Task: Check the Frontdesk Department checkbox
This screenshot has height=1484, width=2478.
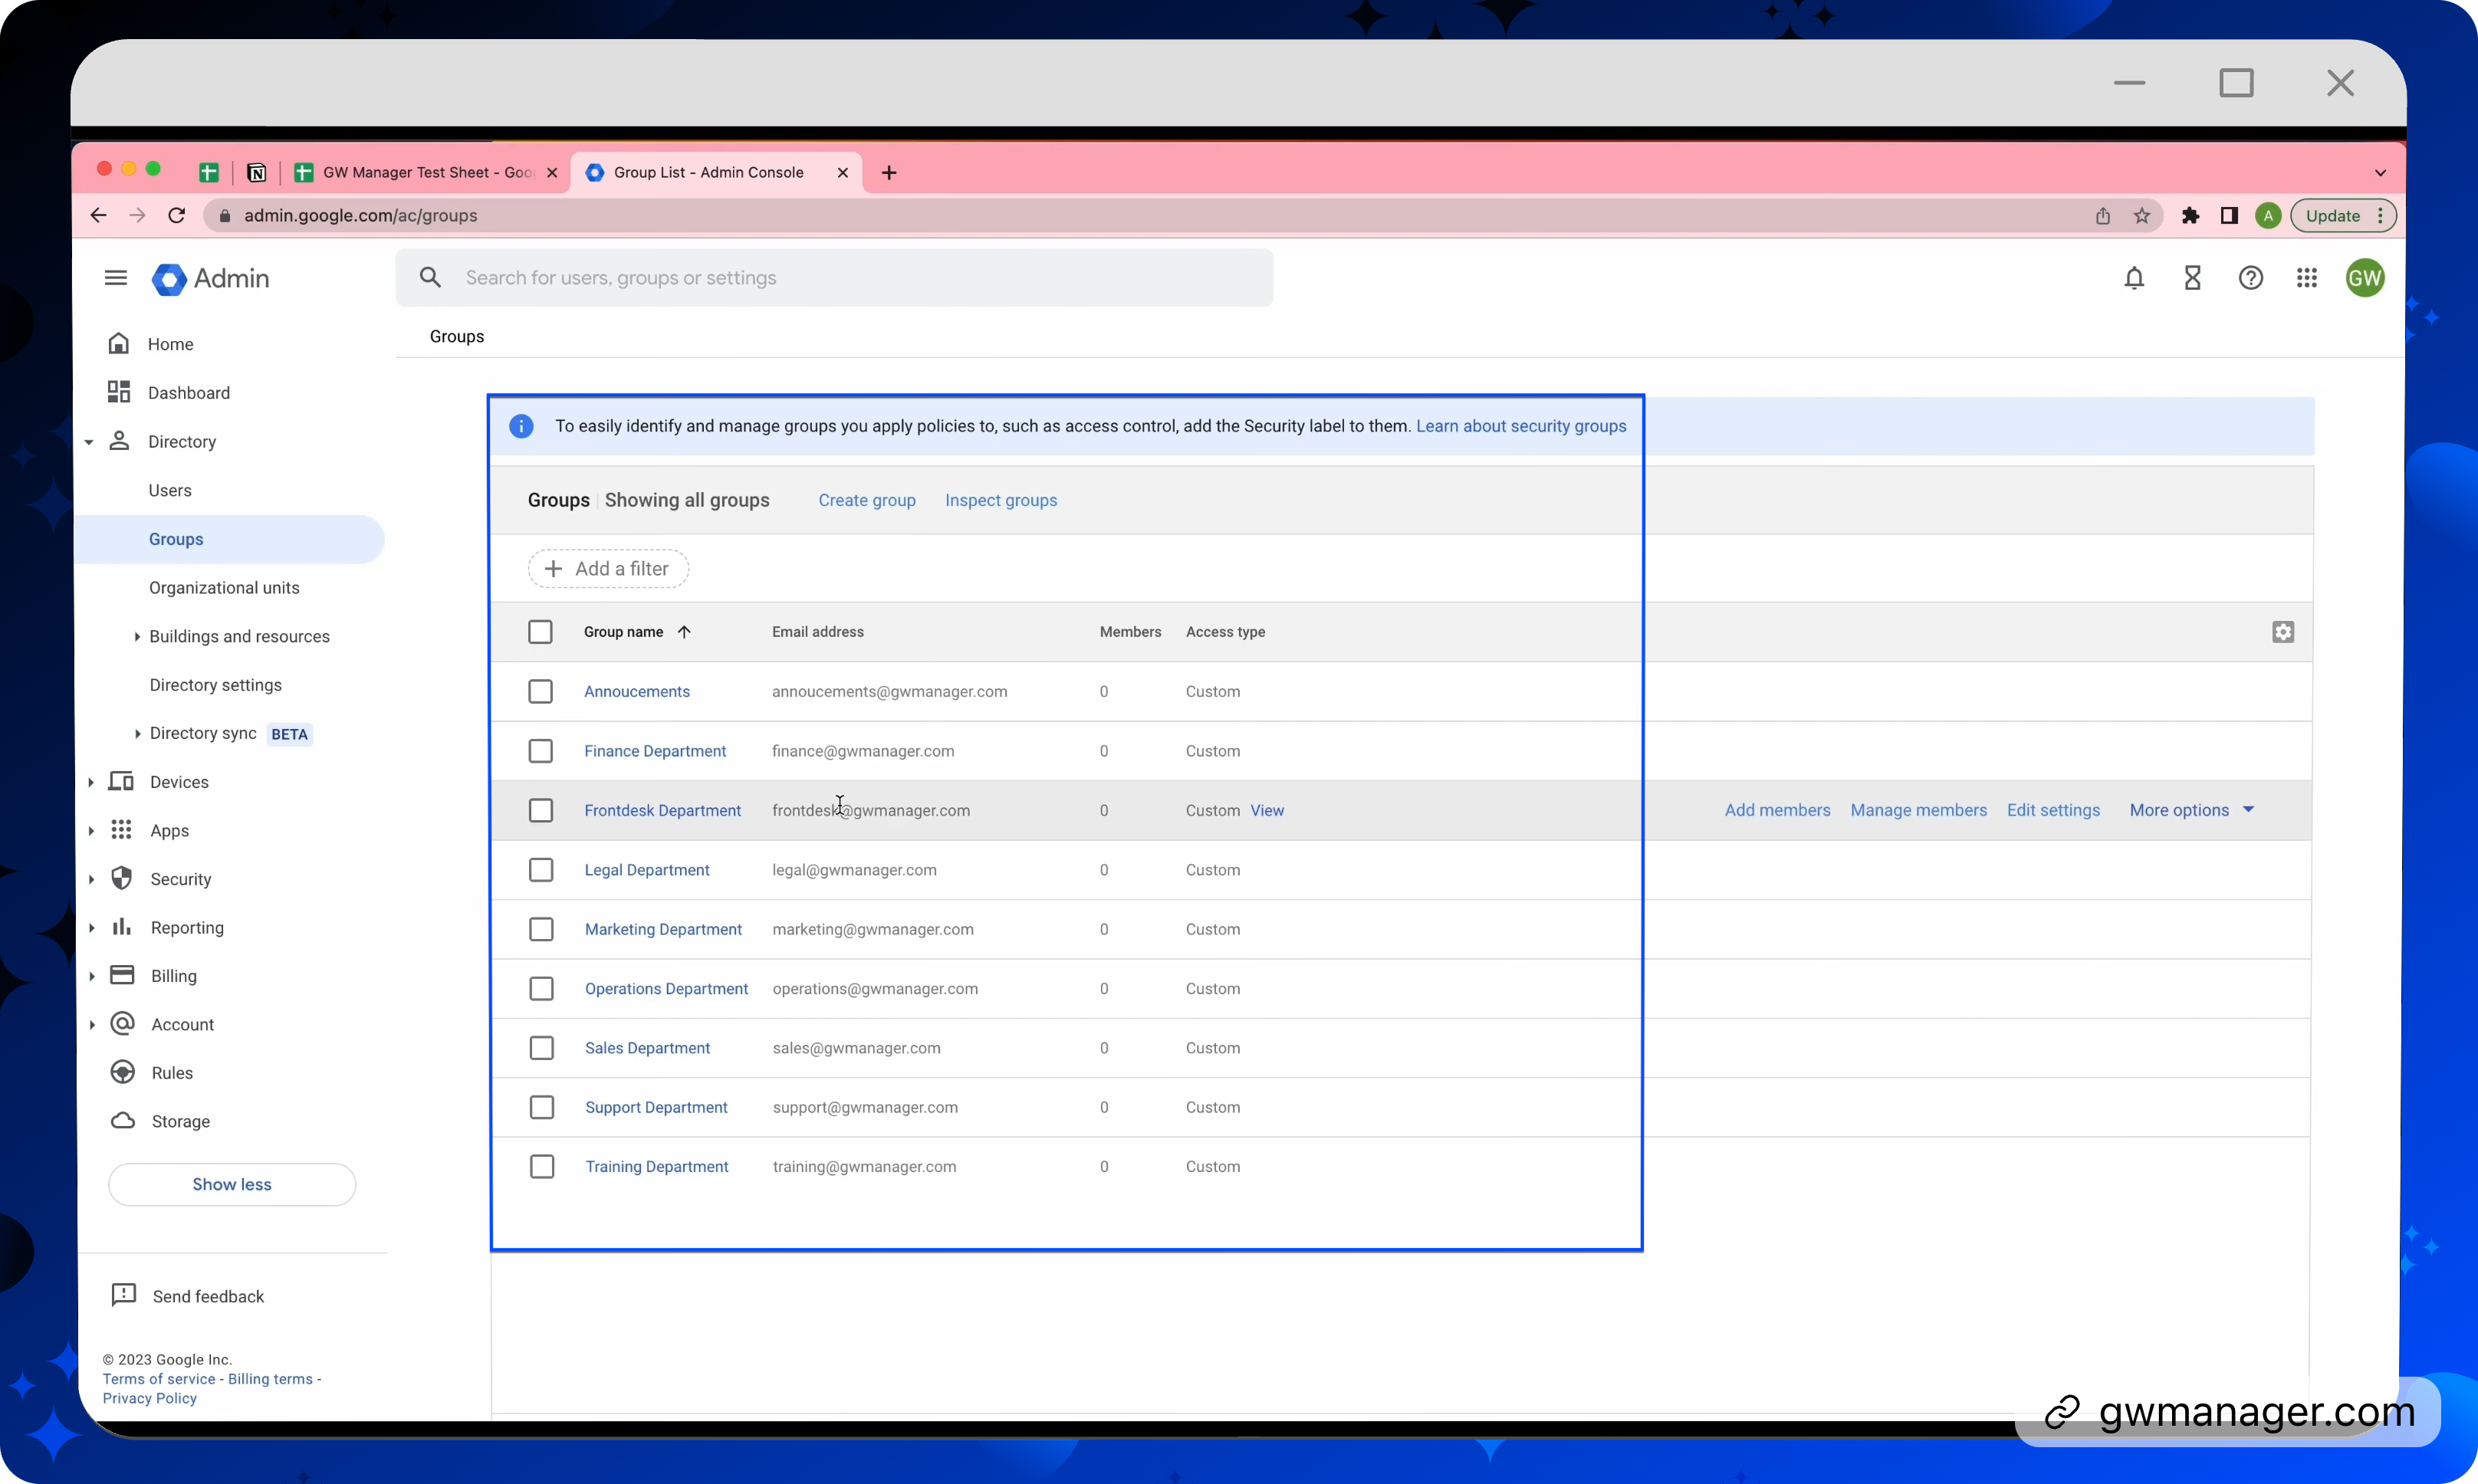Action: (x=540, y=810)
